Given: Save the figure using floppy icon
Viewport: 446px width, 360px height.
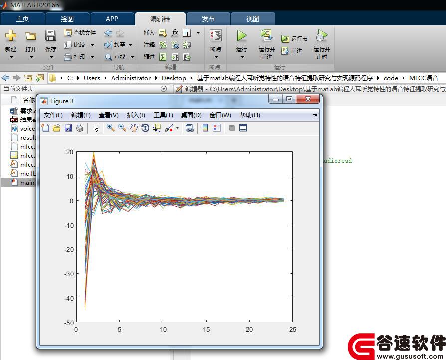Looking at the screenshot, I should [x=68, y=128].
